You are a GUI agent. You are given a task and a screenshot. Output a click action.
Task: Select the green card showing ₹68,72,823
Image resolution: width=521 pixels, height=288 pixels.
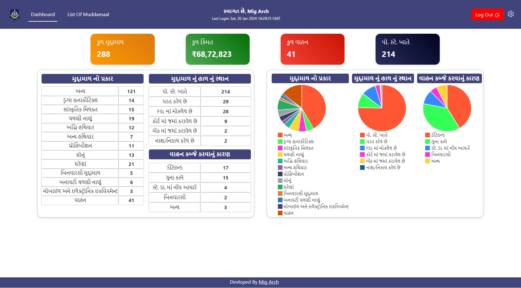point(217,49)
